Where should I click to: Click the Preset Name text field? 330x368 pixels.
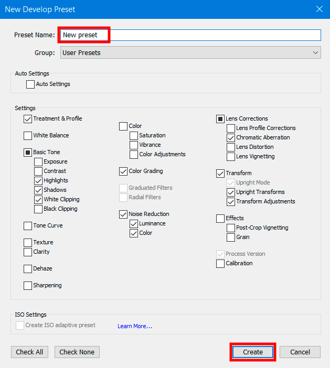click(189, 35)
